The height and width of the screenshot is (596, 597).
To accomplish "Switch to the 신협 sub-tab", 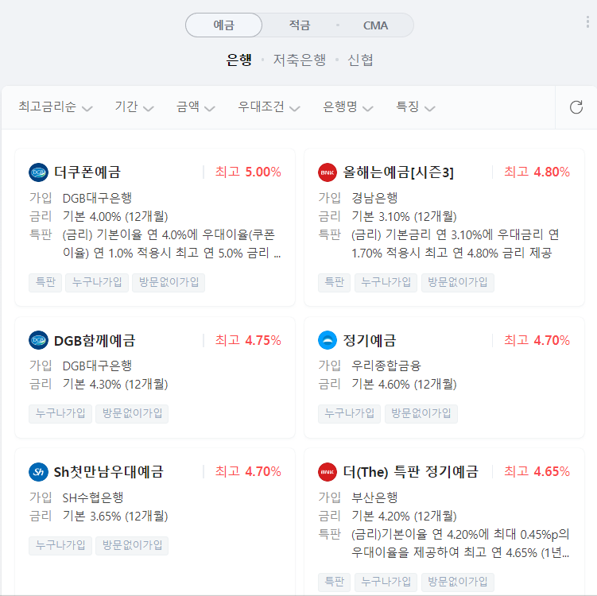I will pos(360,60).
